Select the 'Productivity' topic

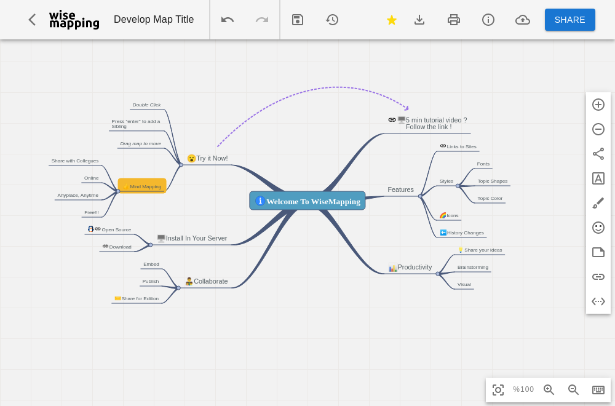410,268
